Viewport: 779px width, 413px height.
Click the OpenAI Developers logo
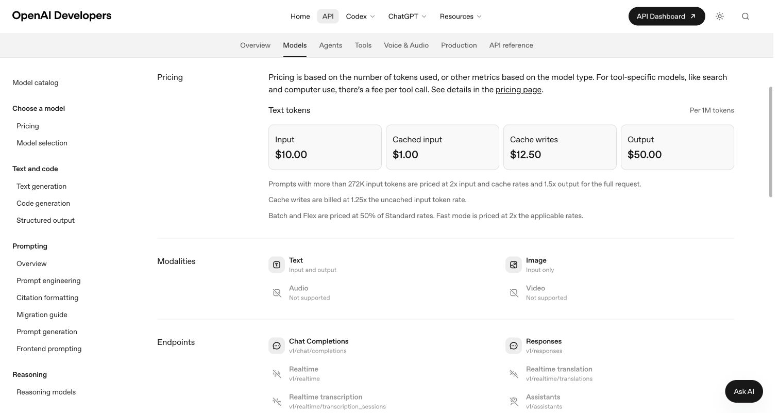pos(62,16)
